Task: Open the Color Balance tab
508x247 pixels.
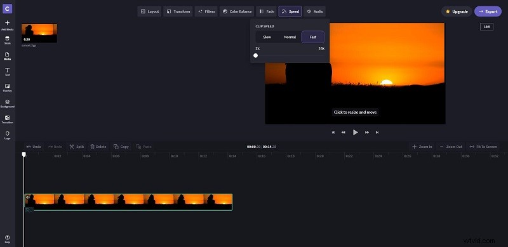Action: (x=237, y=11)
